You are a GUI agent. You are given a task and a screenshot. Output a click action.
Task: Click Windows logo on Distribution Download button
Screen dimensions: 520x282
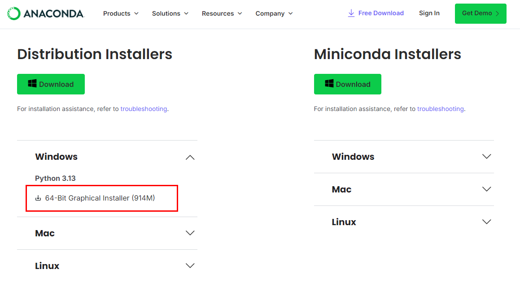click(x=32, y=84)
